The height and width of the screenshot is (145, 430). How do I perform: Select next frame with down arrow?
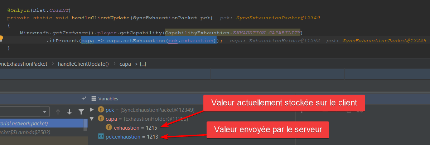69,112
